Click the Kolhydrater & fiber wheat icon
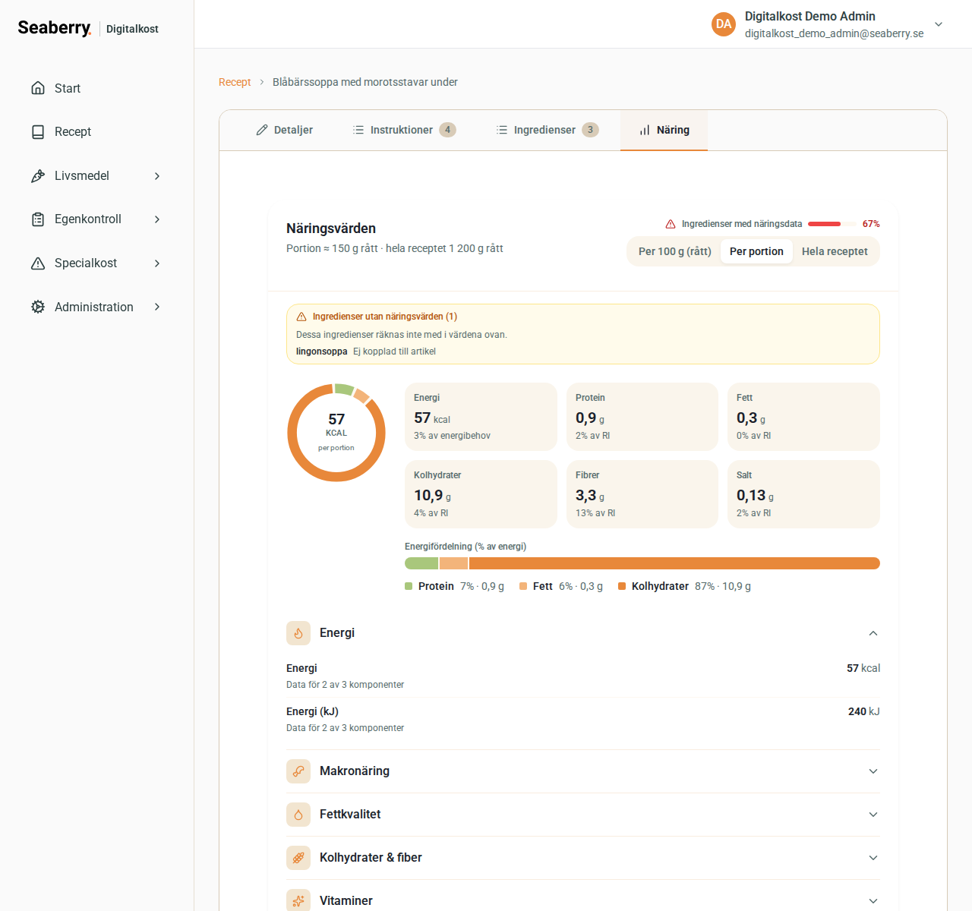The image size is (972, 911). click(x=298, y=858)
